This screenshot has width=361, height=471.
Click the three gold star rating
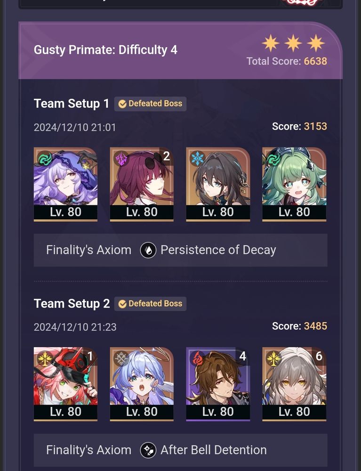click(x=293, y=43)
